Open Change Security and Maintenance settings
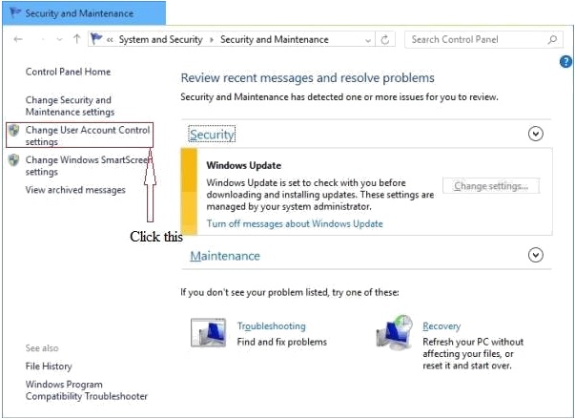This screenshot has height=419, width=575. pos(70,106)
